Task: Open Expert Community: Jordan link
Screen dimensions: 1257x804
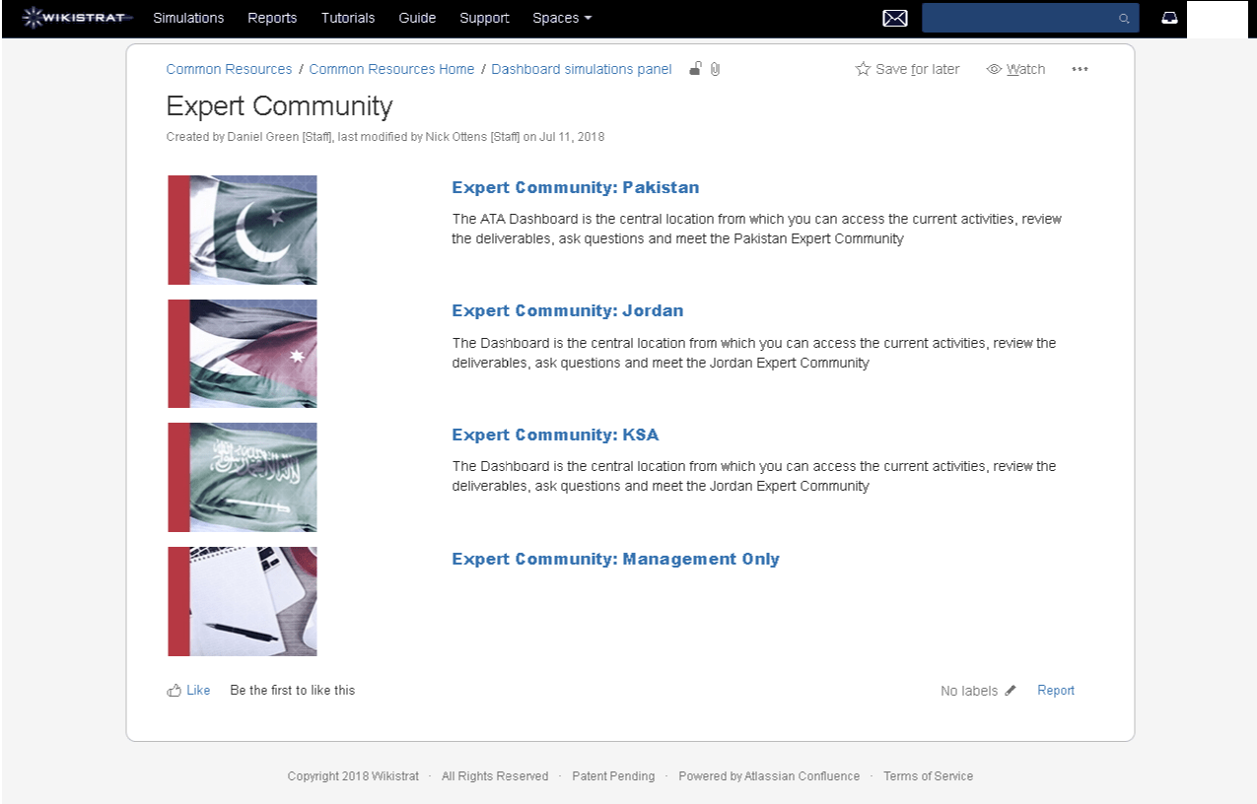Action: coord(568,310)
